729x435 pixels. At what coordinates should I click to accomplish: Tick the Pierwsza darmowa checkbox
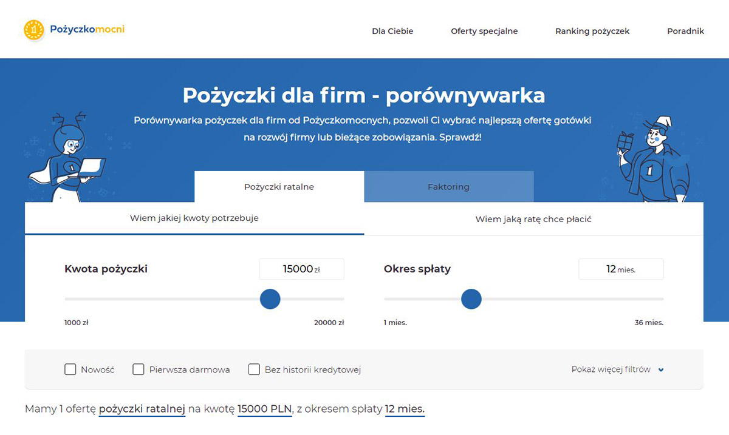(x=139, y=369)
